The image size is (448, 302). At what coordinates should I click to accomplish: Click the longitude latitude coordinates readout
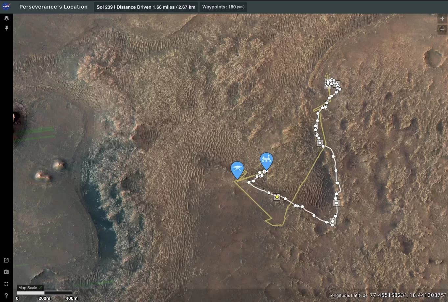pos(387,295)
